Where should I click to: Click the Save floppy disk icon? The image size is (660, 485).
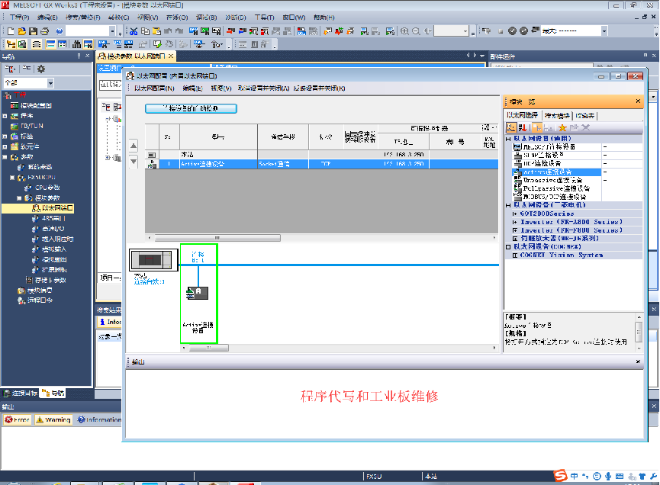click(x=34, y=31)
